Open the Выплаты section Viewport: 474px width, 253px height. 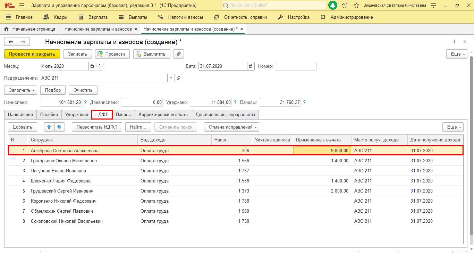pos(133,17)
